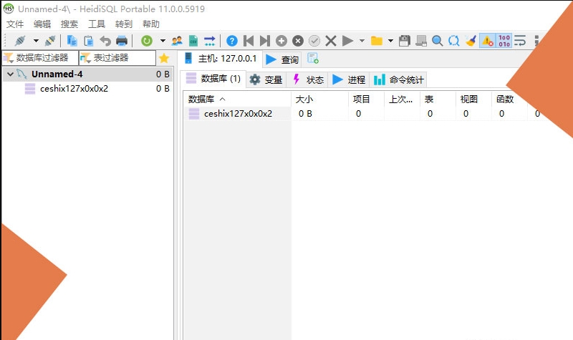The height and width of the screenshot is (340, 573).
Task: Click the Undo arrow icon
Action: point(105,41)
